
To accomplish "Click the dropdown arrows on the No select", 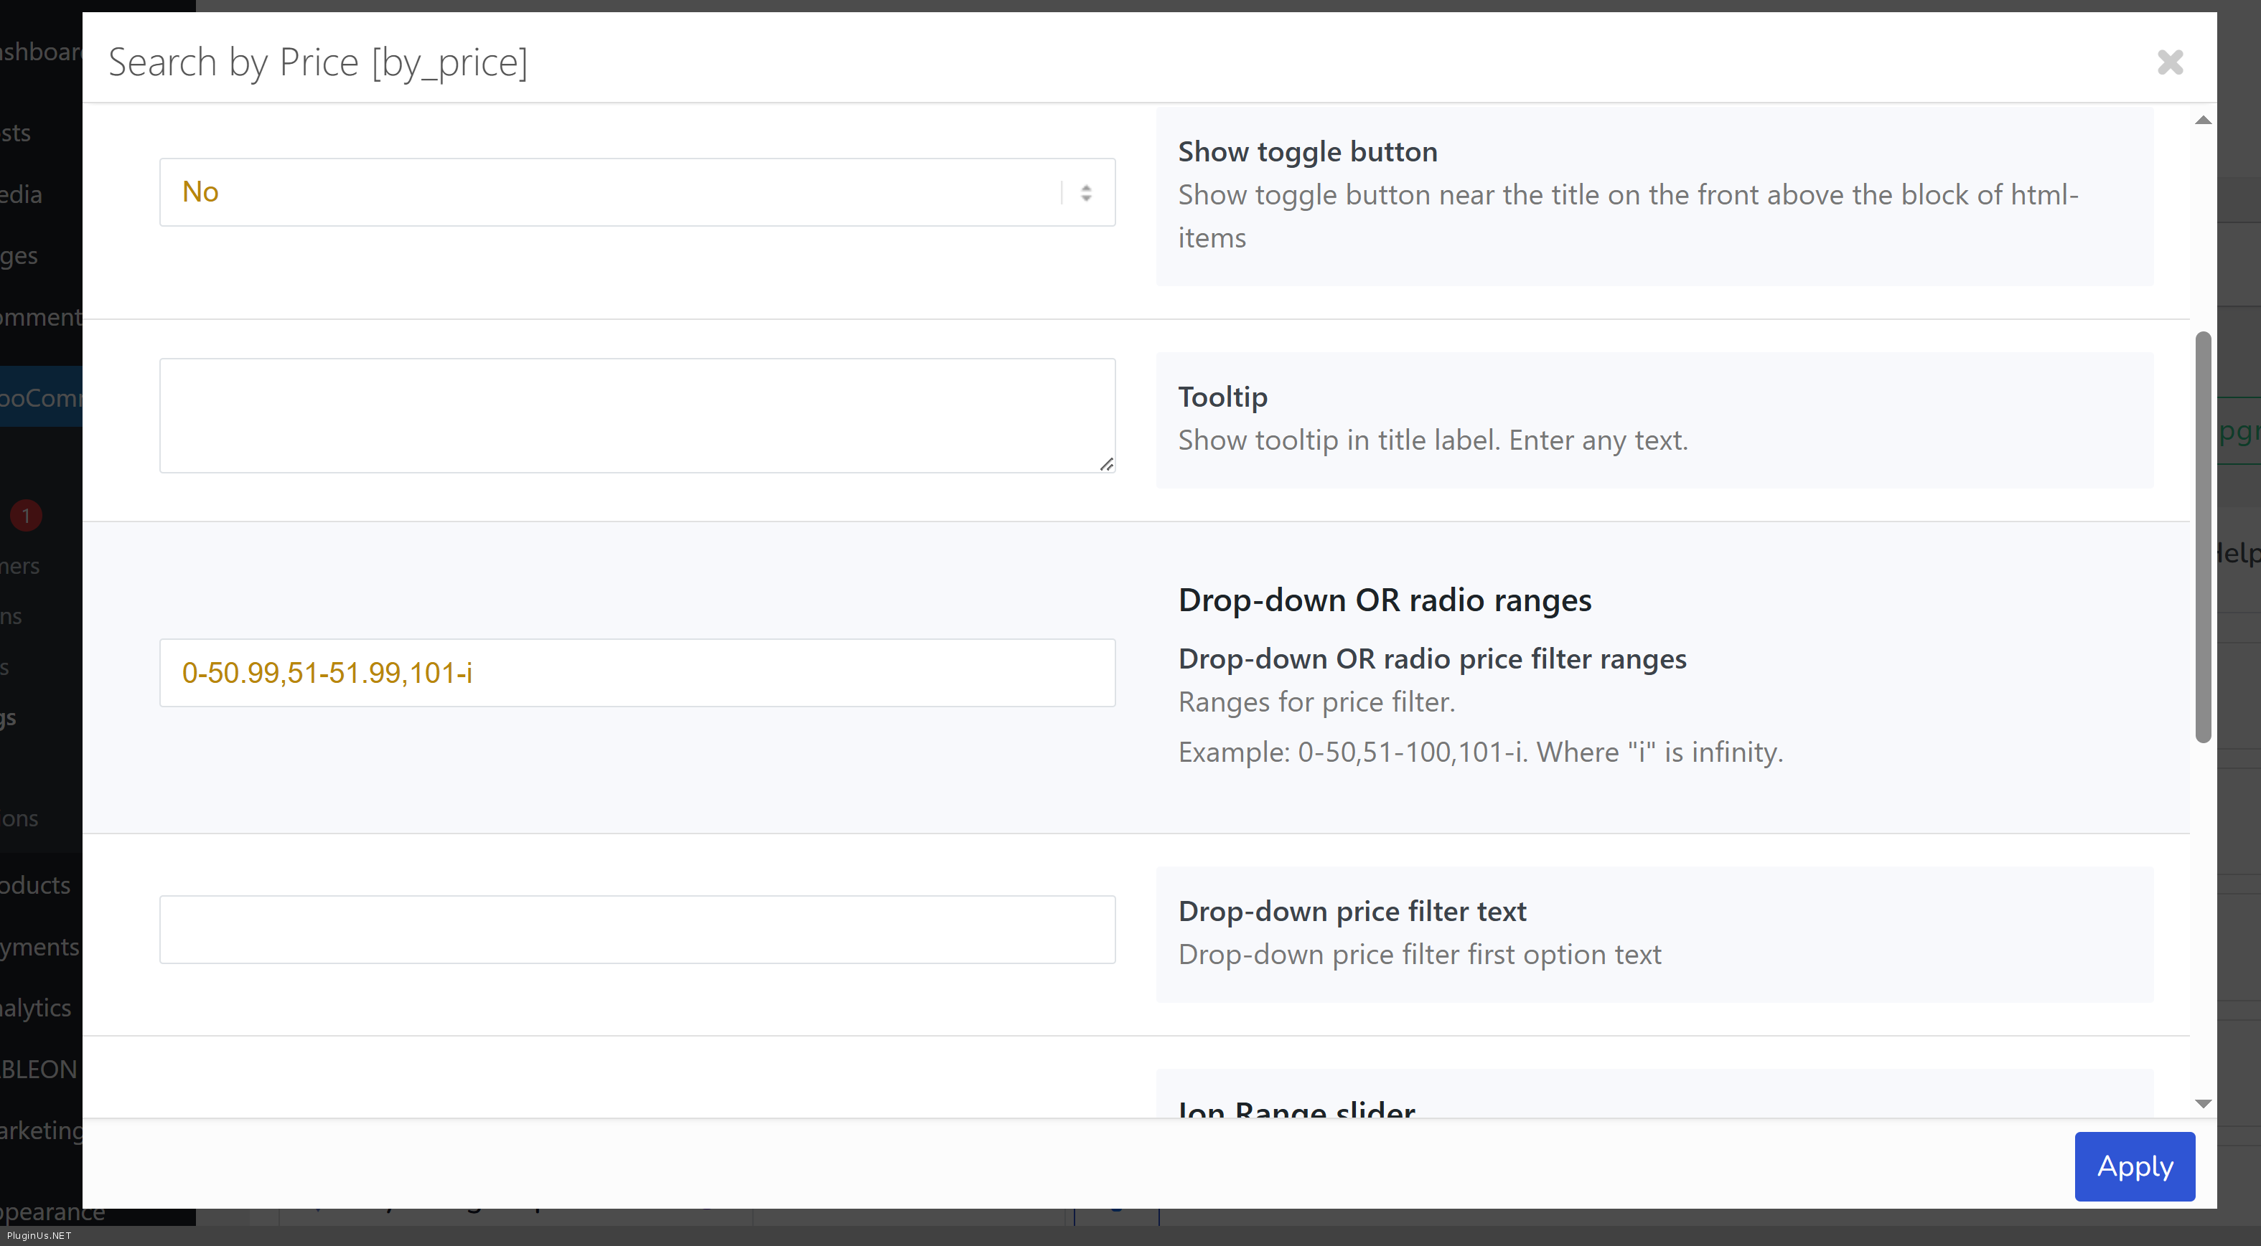I will (x=1086, y=193).
